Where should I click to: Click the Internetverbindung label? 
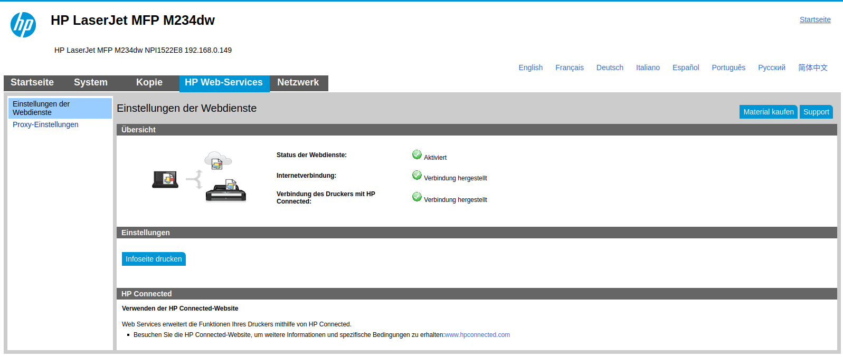(x=306, y=176)
